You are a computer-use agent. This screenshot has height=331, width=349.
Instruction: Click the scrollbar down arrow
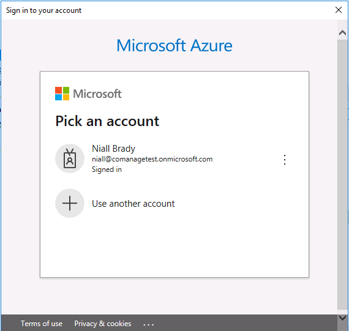pos(342,318)
